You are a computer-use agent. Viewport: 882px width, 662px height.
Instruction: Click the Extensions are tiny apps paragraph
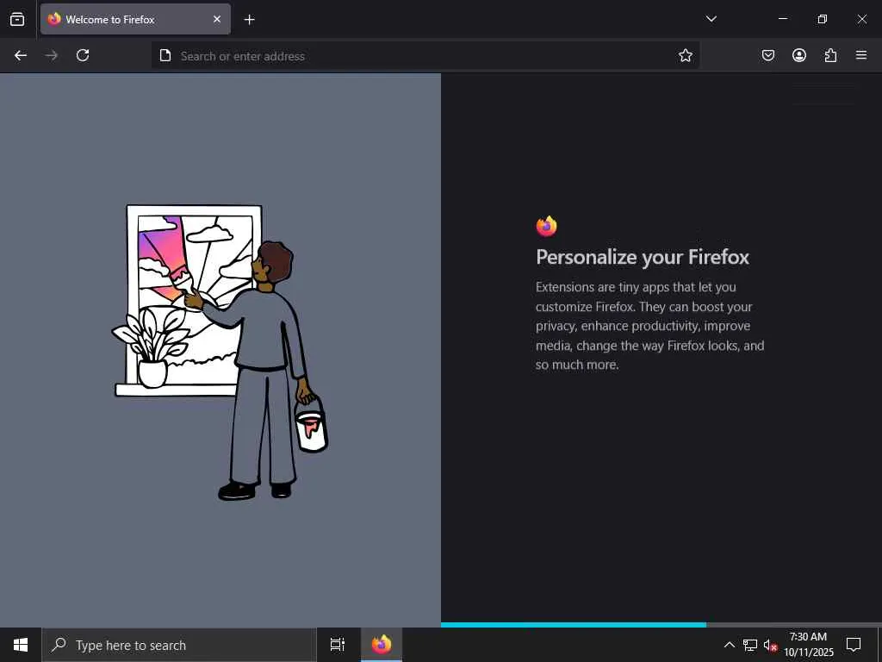click(x=649, y=325)
